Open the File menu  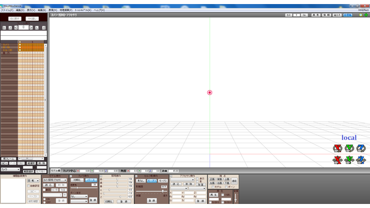tap(7, 10)
